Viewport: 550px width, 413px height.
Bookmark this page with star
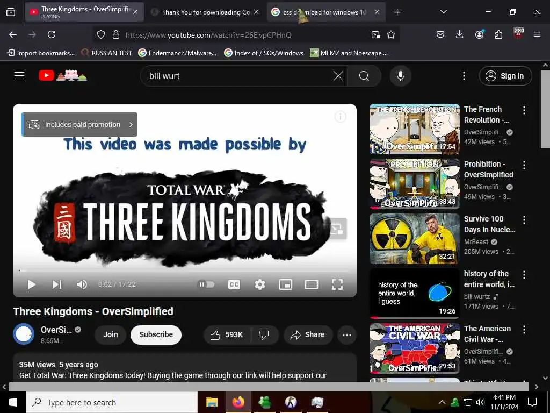click(x=391, y=34)
